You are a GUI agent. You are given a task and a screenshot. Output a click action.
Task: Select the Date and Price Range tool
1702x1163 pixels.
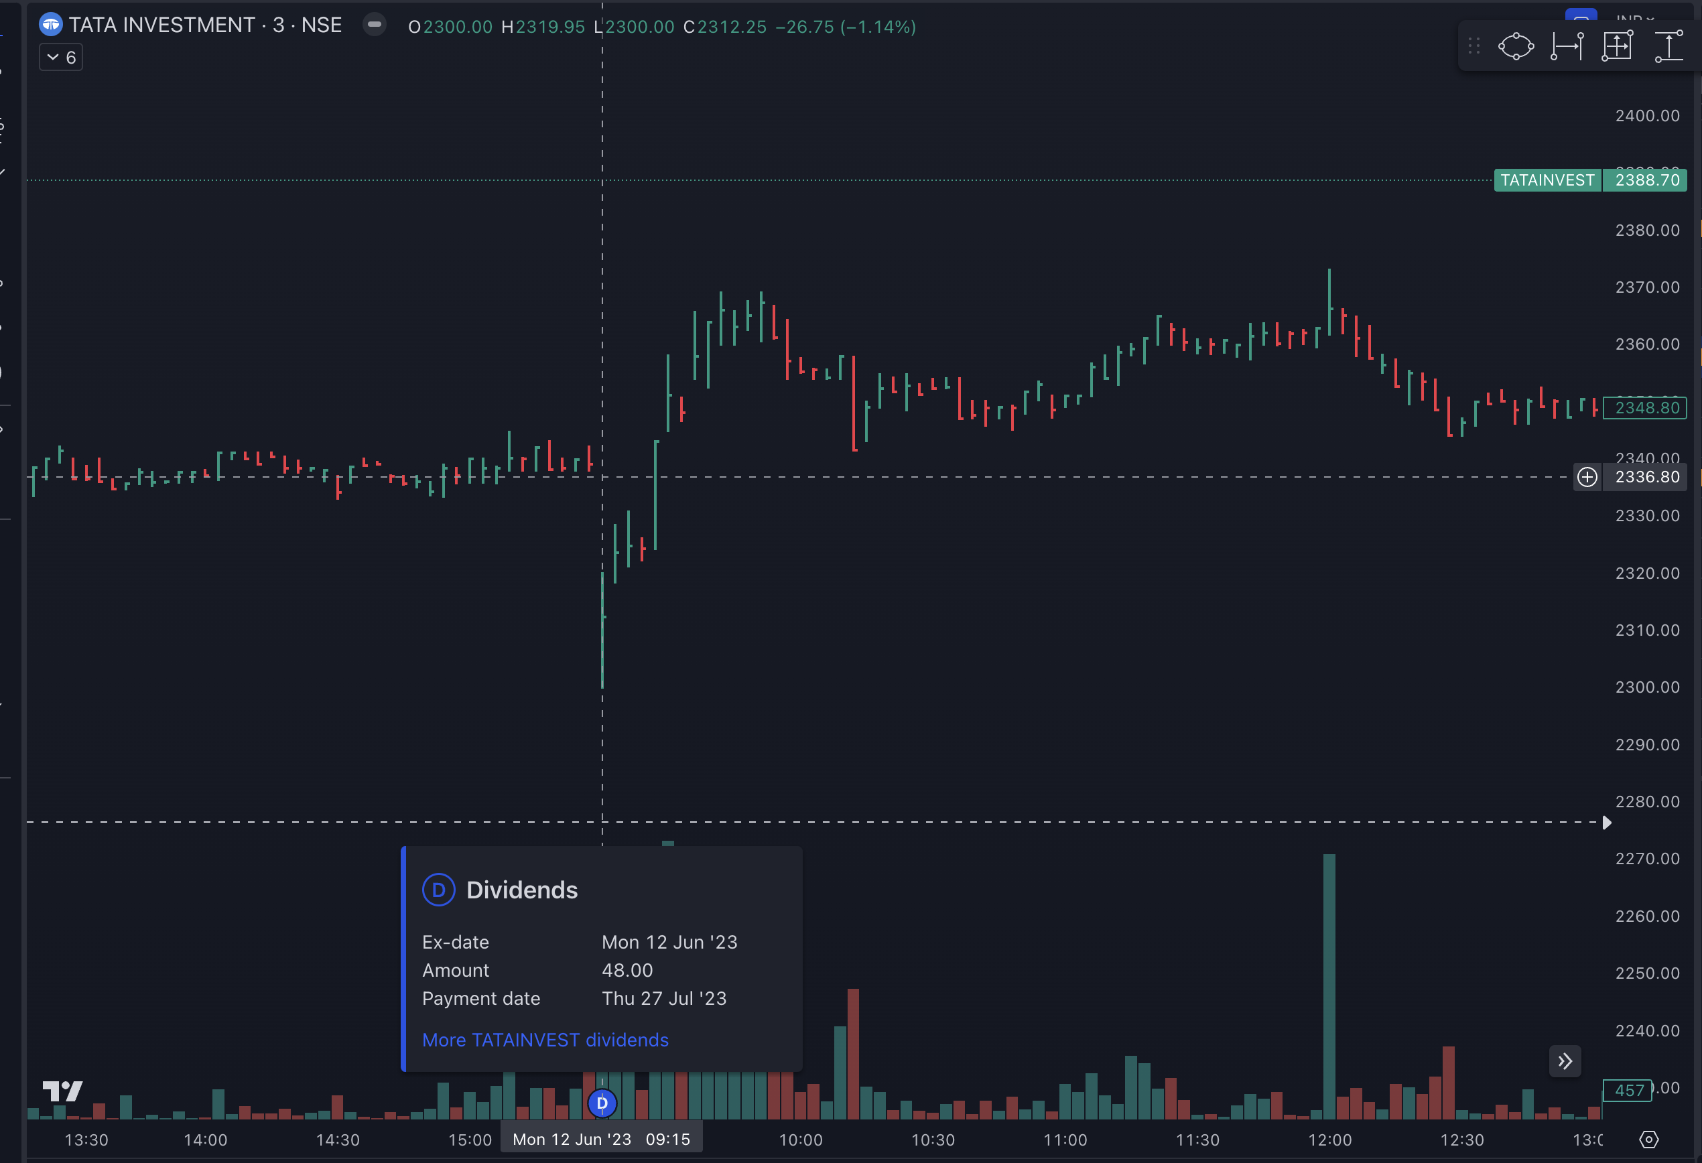pyautogui.click(x=1617, y=46)
